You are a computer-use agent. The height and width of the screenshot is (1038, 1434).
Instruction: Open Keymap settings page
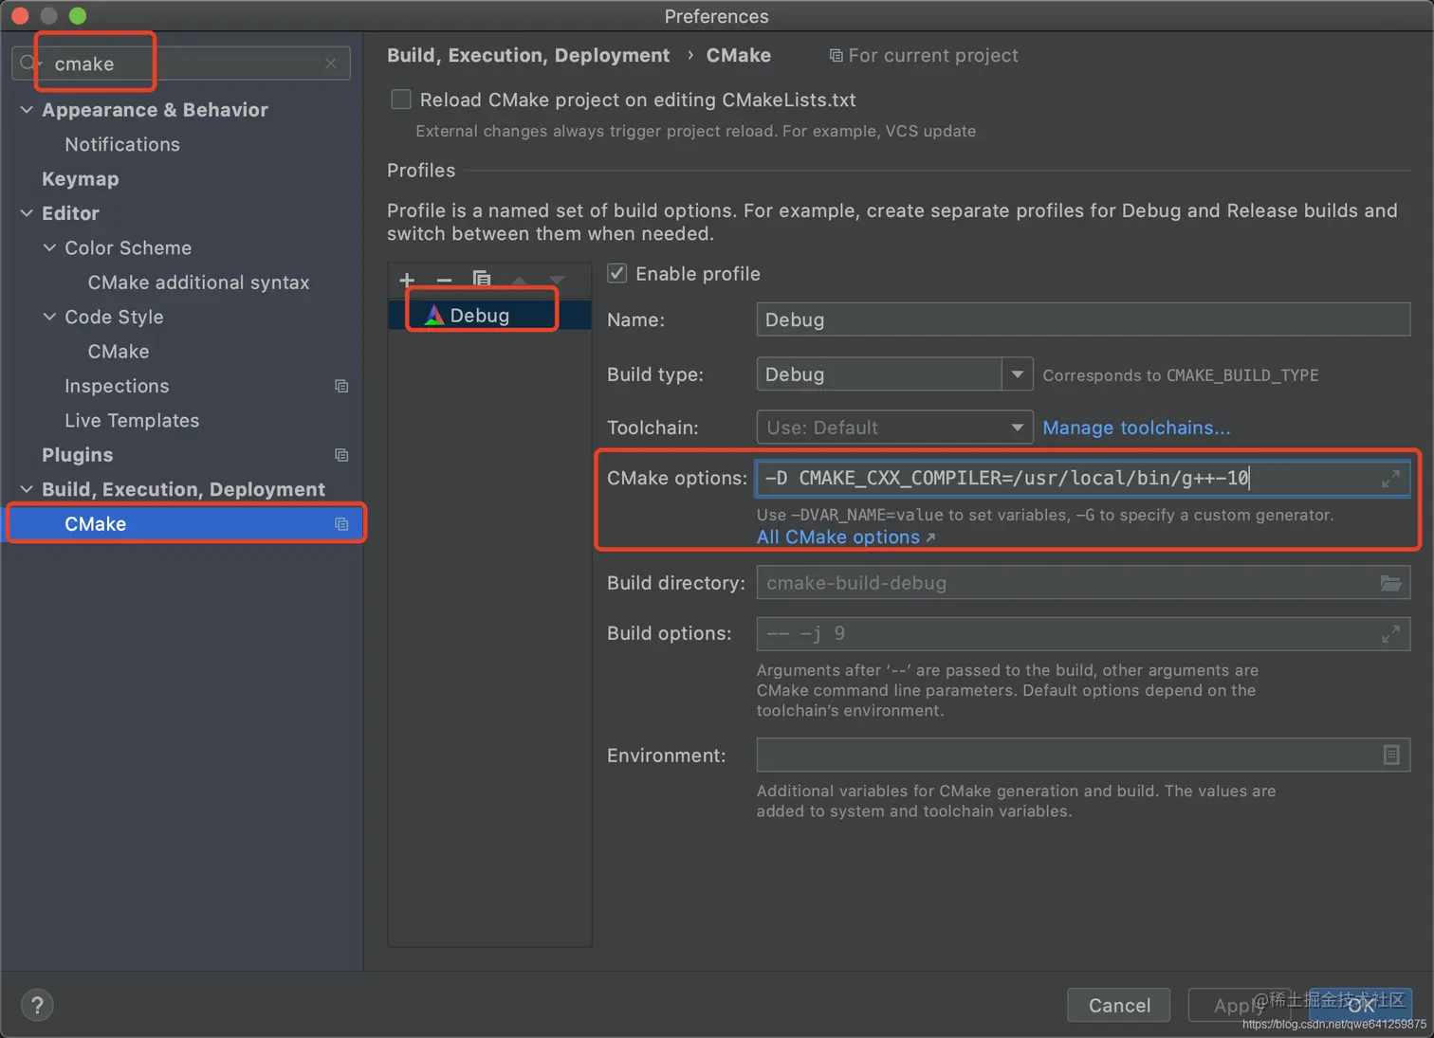[x=81, y=179]
